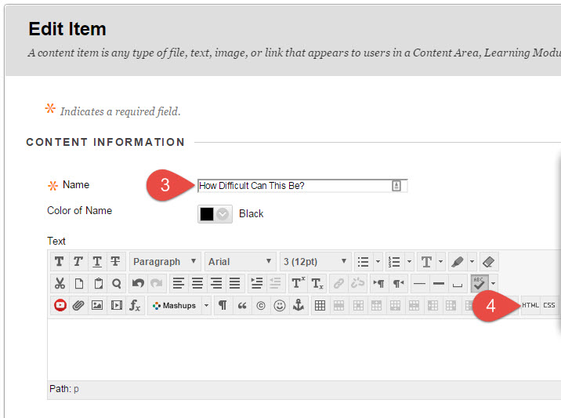Toggle underline text formatting
Viewport: 561px width, 418px height.
click(97, 261)
